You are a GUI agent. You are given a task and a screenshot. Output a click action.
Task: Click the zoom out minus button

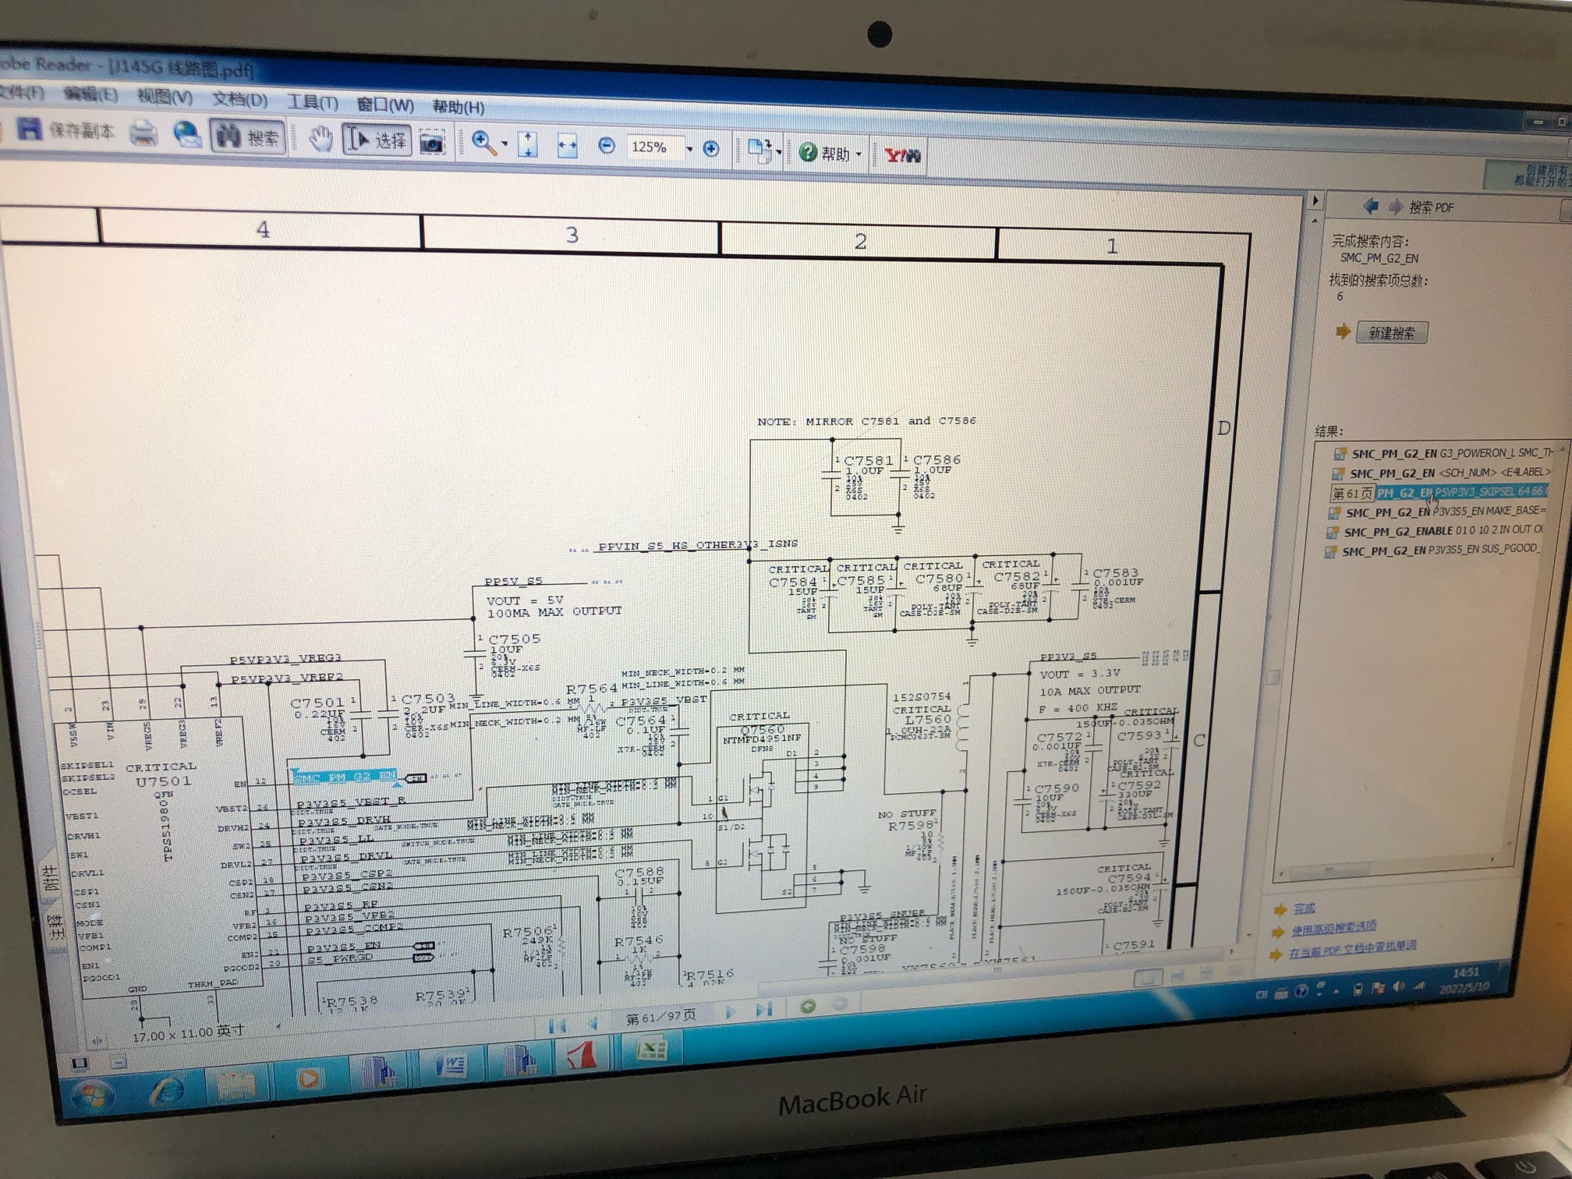pyautogui.click(x=606, y=147)
